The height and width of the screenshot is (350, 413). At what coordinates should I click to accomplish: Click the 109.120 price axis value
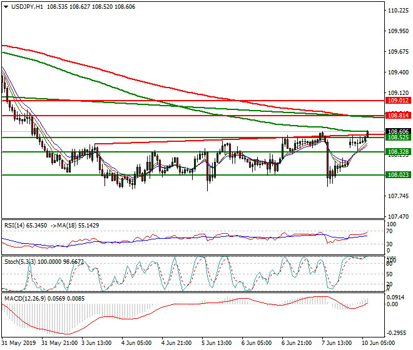398,93
